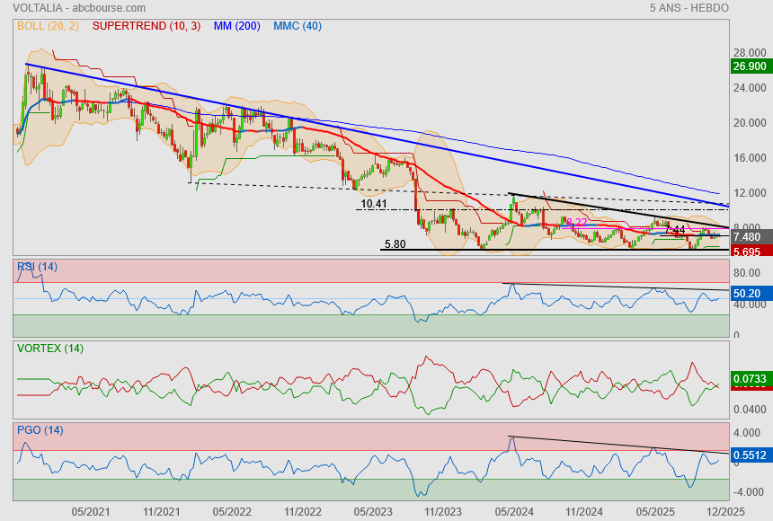Select the VORTEX (14) indicator label

(49, 349)
